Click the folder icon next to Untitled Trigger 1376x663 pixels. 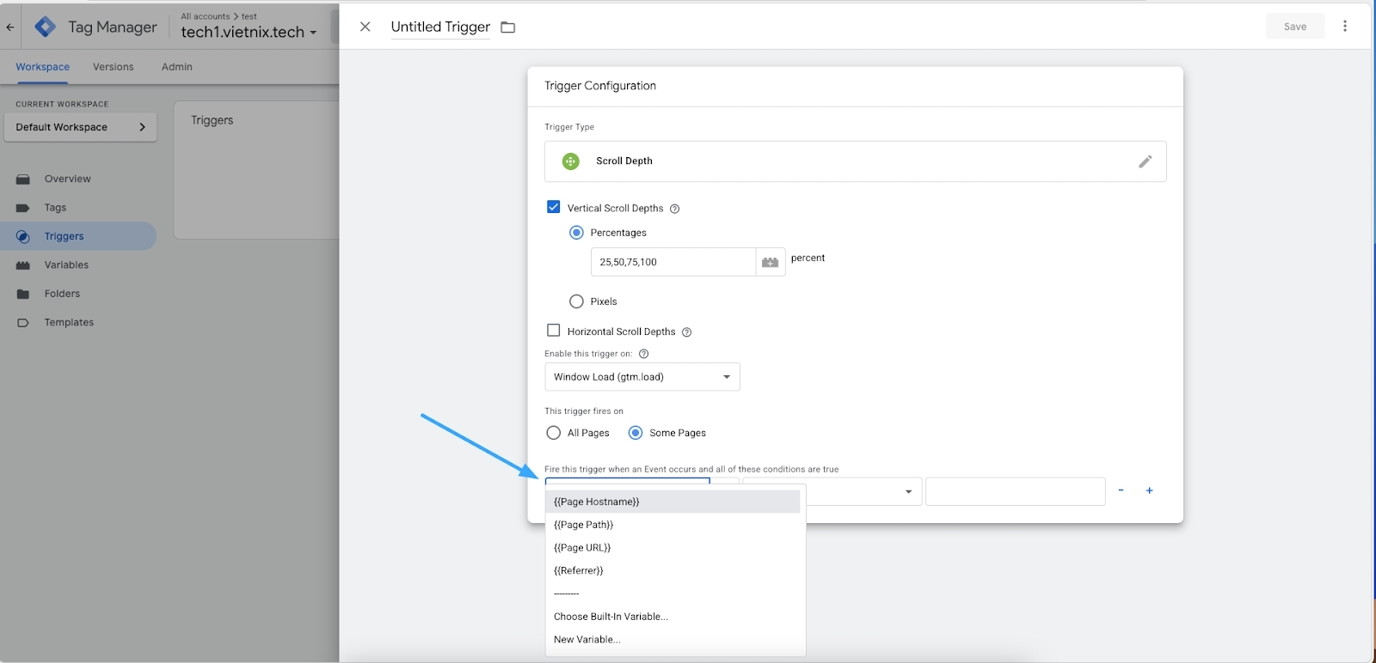[x=508, y=27]
